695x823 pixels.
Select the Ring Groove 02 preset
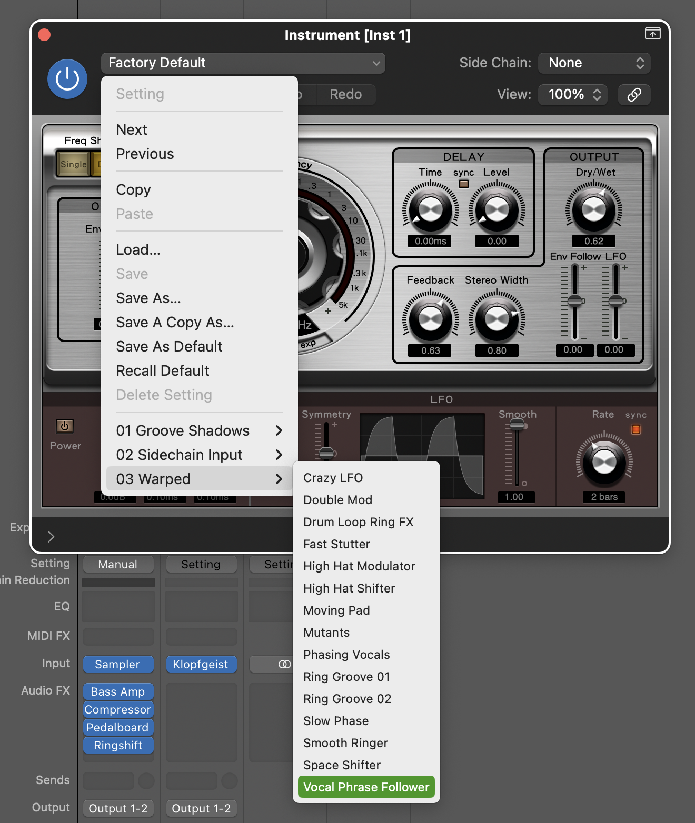pyautogui.click(x=366, y=699)
